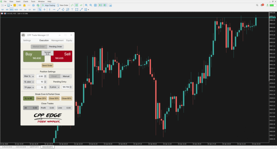Click the green Buy button
Viewport: 277px width, 149px height.
point(34,56)
